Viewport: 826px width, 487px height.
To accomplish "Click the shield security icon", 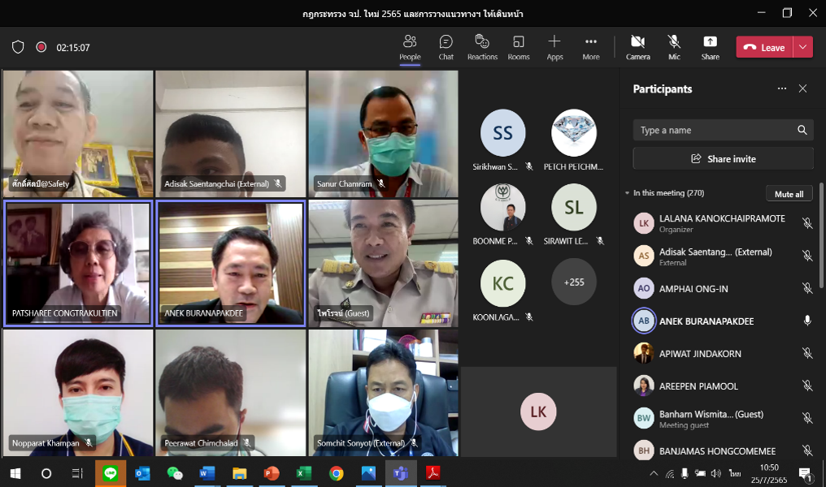I will click(x=18, y=47).
